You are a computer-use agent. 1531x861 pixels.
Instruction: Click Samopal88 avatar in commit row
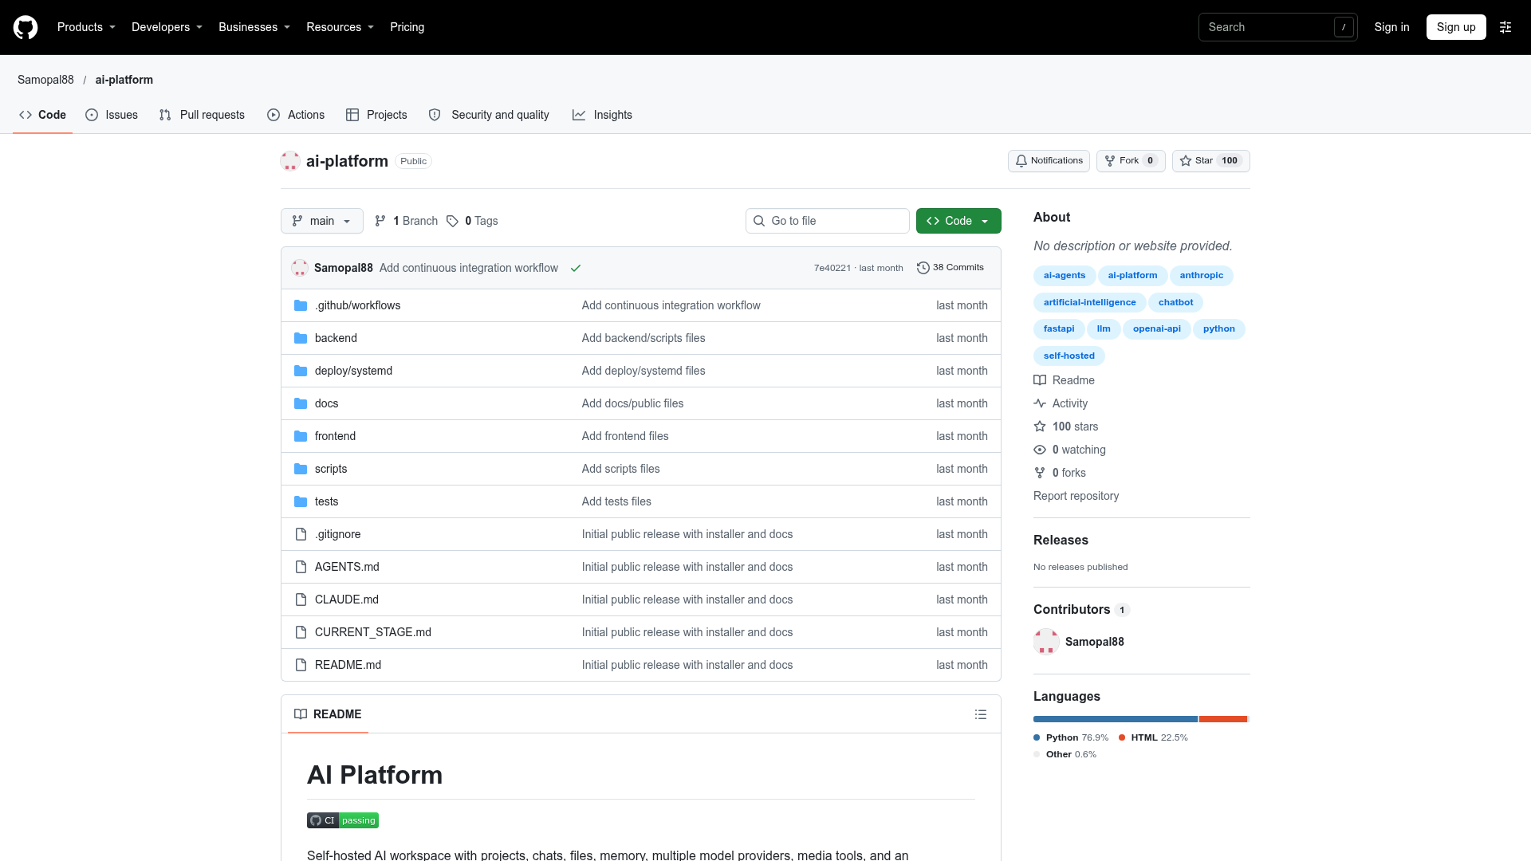[300, 268]
